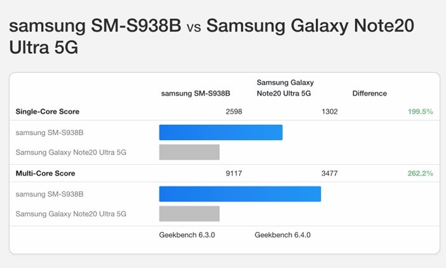Click the multi-core score 3477

coord(329,173)
